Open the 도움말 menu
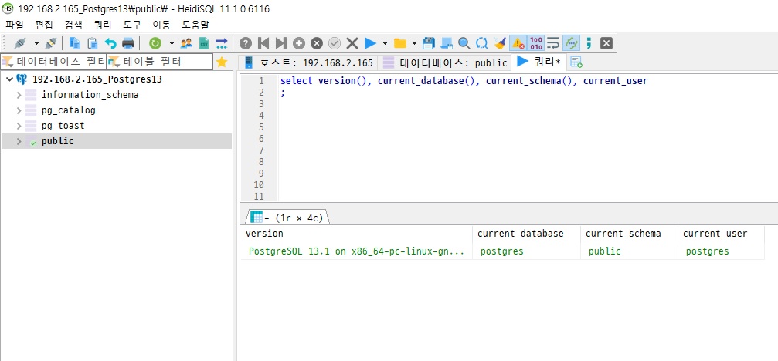The image size is (778, 361). coord(195,24)
